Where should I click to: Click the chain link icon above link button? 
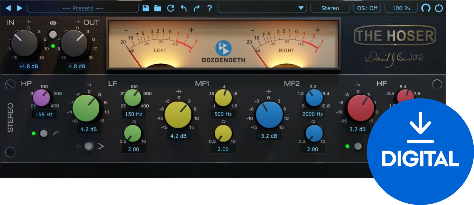pos(53,23)
